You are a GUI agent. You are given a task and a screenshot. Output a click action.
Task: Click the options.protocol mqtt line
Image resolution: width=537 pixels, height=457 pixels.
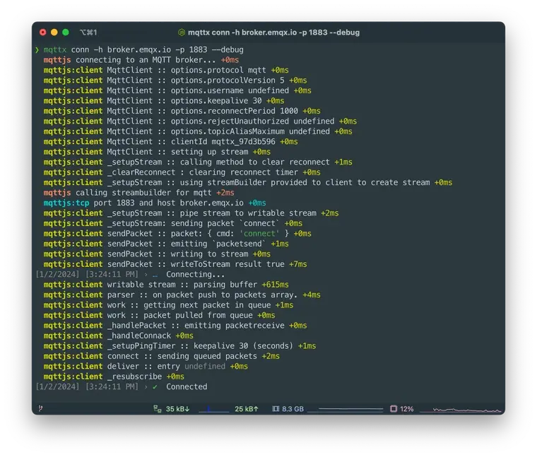pyautogui.click(x=166, y=70)
